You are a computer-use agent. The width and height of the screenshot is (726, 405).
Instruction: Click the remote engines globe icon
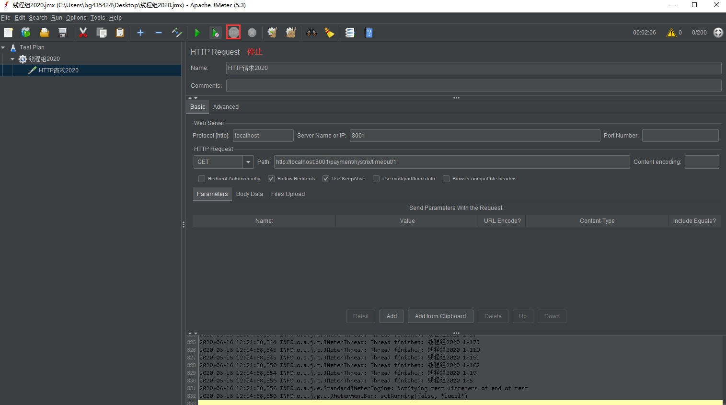[x=718, y=33]
